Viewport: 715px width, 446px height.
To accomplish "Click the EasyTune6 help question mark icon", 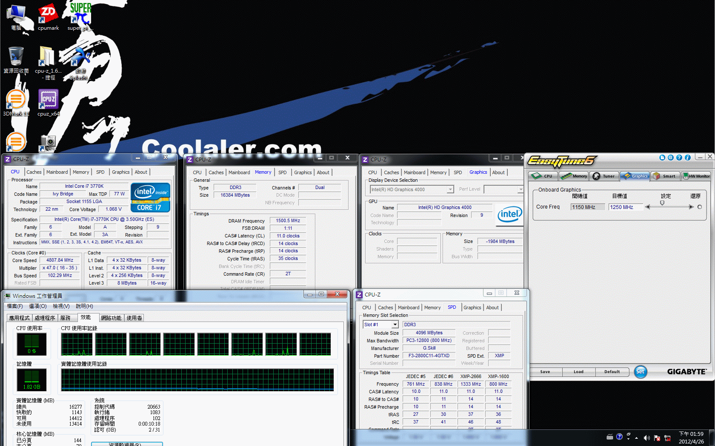I will click(x=679, y=158).
